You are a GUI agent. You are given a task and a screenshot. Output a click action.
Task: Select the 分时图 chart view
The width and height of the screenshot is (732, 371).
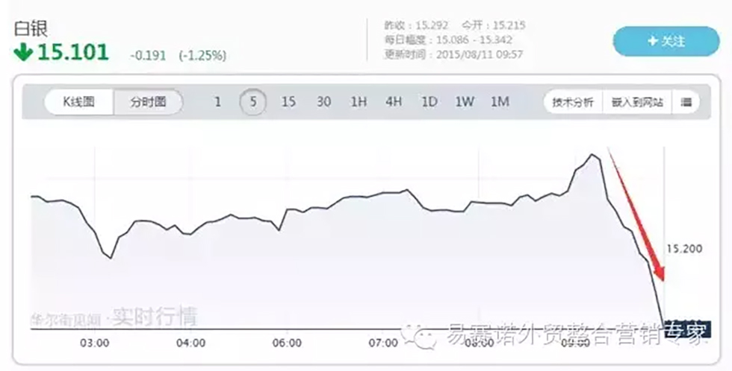click(x=147, y=103)
